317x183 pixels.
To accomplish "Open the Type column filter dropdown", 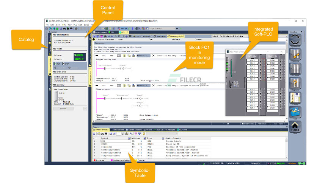I will coord(163,138).
